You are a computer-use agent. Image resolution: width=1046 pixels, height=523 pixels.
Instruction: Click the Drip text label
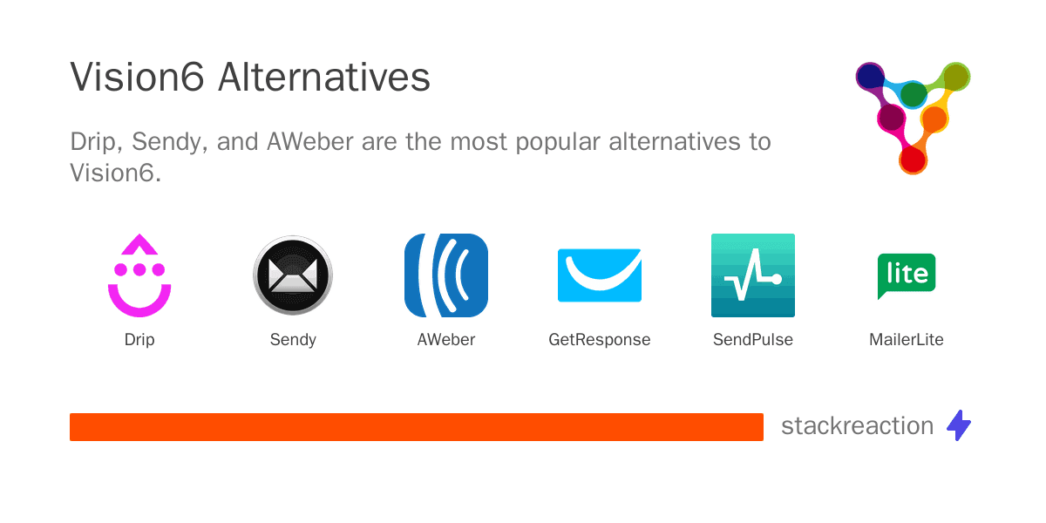(139, 340)
